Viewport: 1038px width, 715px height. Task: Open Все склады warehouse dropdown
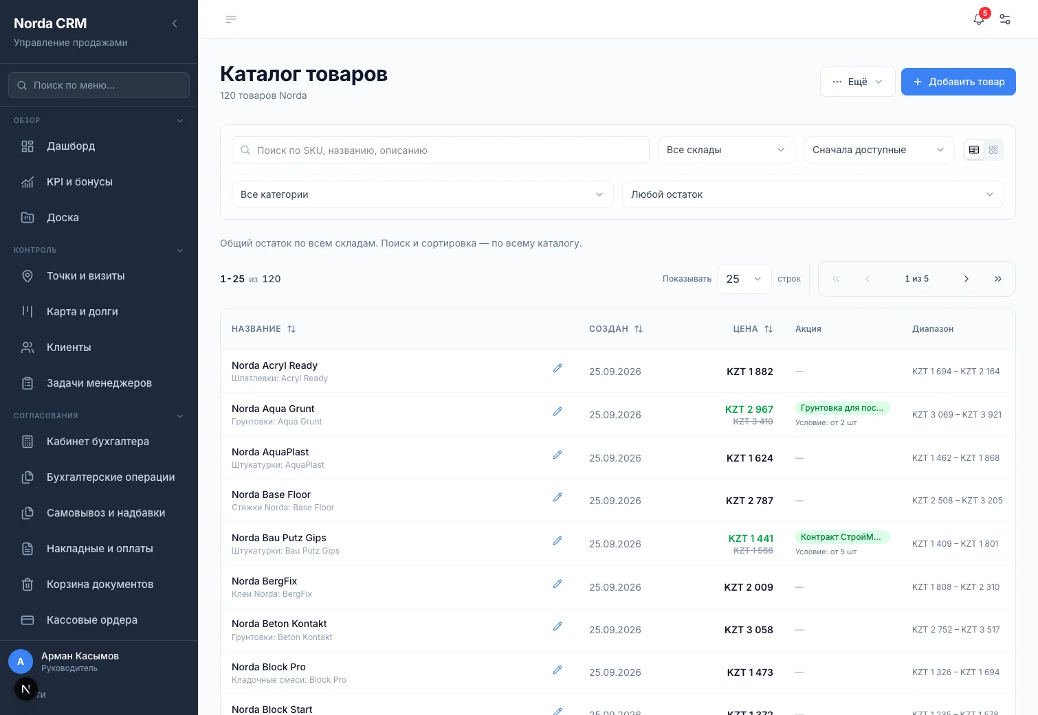click(x=727, y=150)
